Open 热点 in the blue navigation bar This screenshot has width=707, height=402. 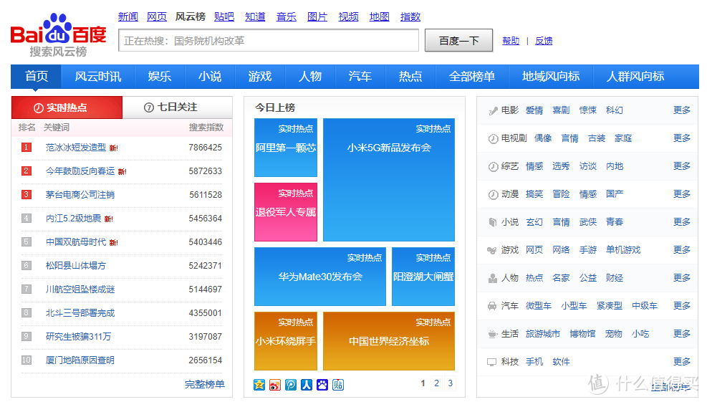pyautogui.click(x=410, y=76)
